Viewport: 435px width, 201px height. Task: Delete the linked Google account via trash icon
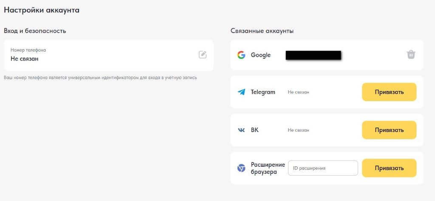pyautogui.click(x=410, y=55)
